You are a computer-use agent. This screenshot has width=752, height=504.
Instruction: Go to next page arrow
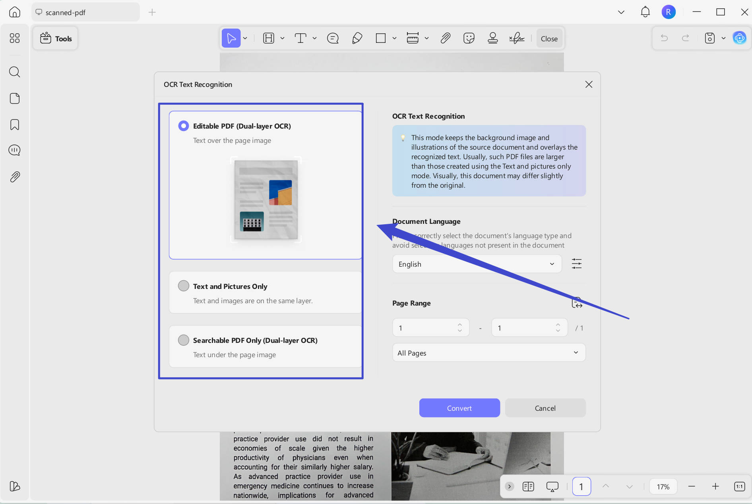[629, 486]
